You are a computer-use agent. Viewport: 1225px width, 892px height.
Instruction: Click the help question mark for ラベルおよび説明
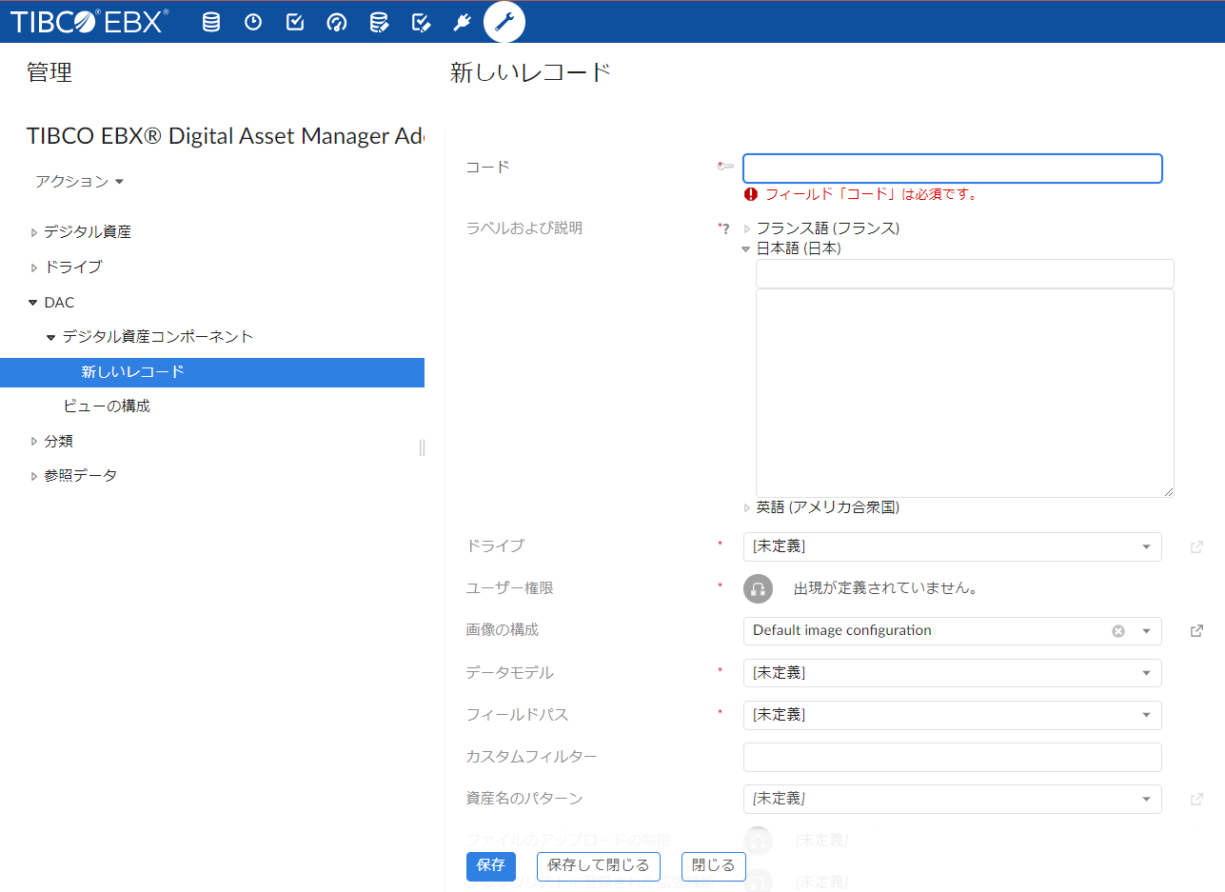click(x=725, y=228)
